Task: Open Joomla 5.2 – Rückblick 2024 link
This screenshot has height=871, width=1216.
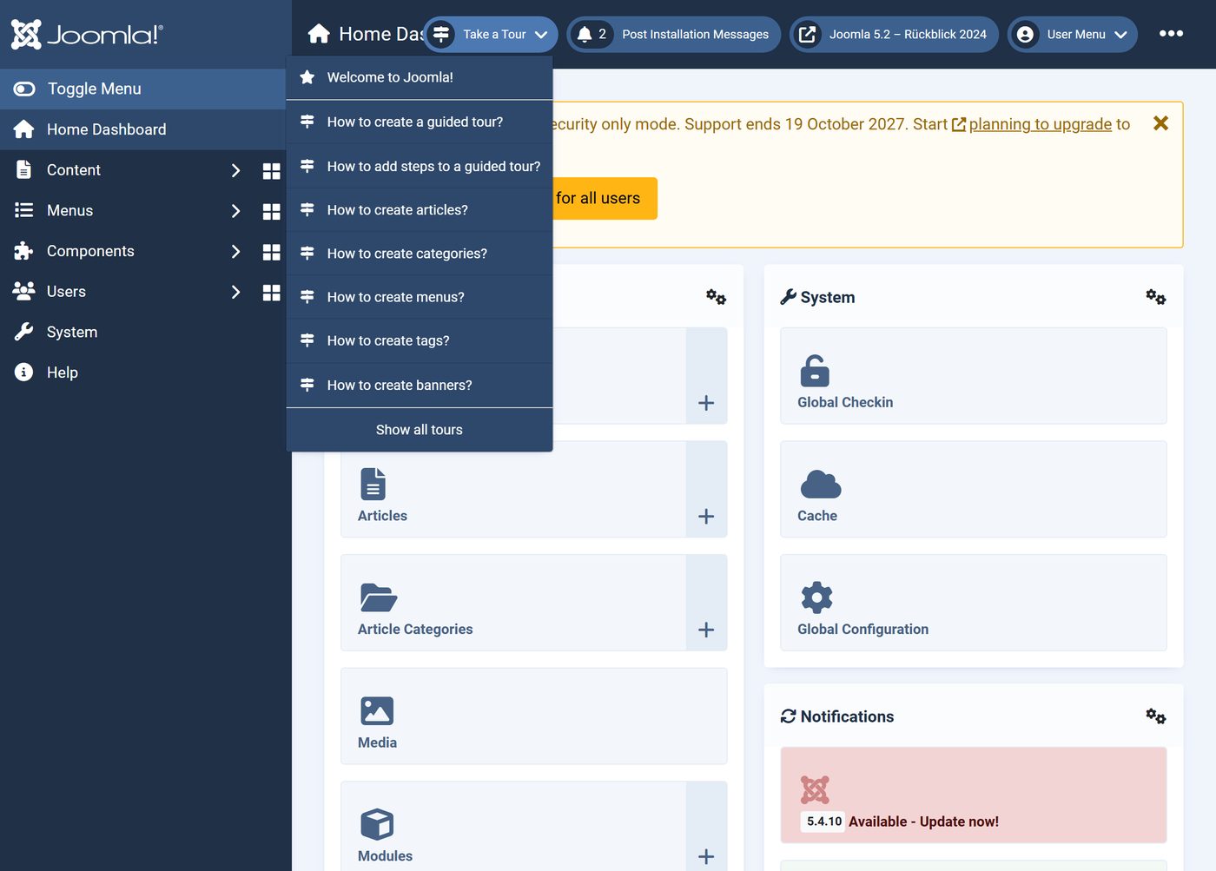Action: [x=894, y=34]
